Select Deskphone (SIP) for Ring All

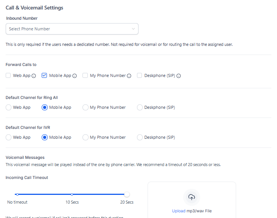coord(140,107)
